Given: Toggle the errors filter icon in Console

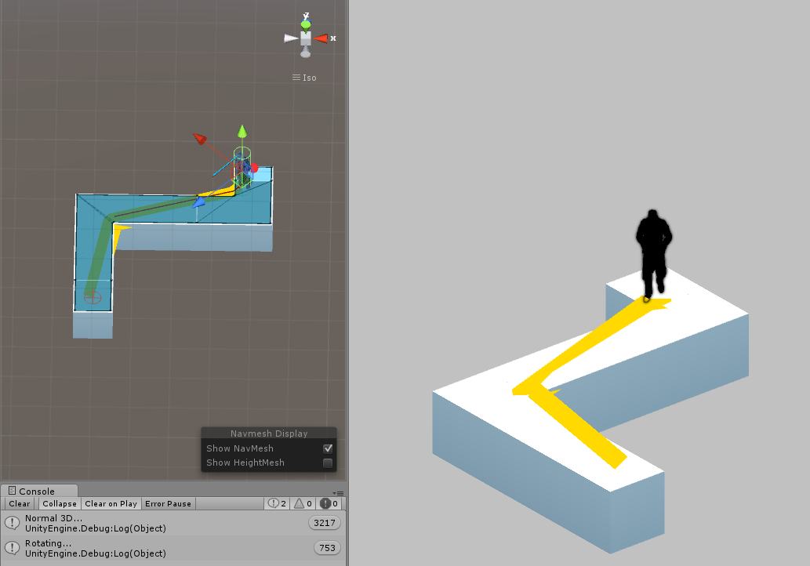Looking at the screenshot, I should click(329, 503).
